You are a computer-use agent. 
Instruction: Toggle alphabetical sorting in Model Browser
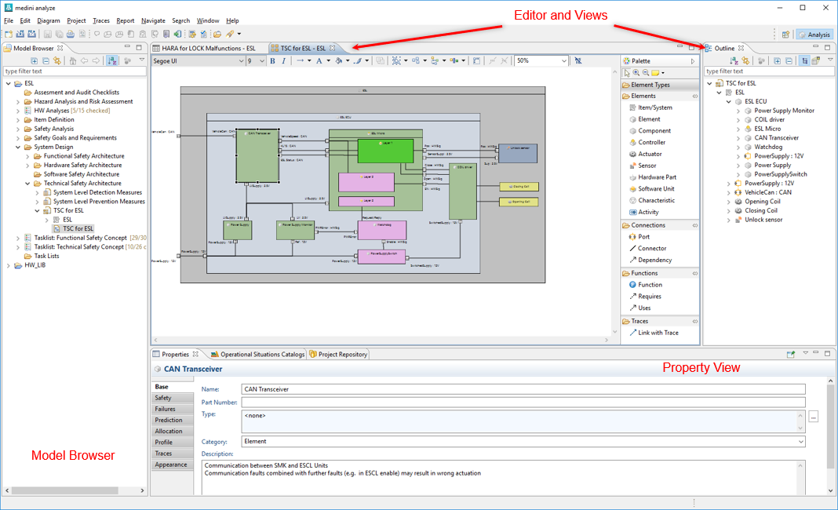point(112,60)
